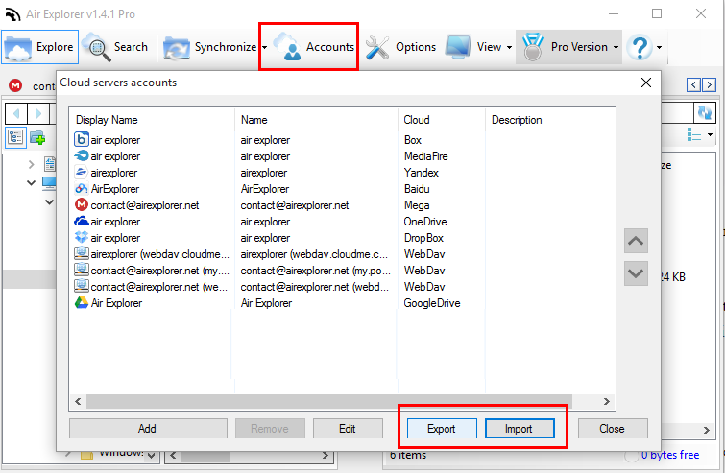Click the accounts list horizontal scrollbar thumb
The image size is (725, 473).
click(329, 401)
